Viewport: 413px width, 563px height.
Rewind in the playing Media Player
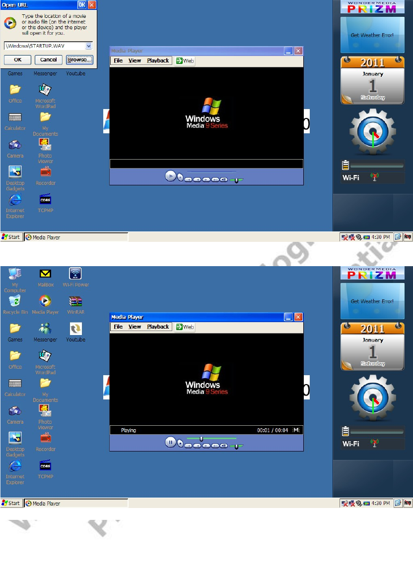(x=197, y=446)
